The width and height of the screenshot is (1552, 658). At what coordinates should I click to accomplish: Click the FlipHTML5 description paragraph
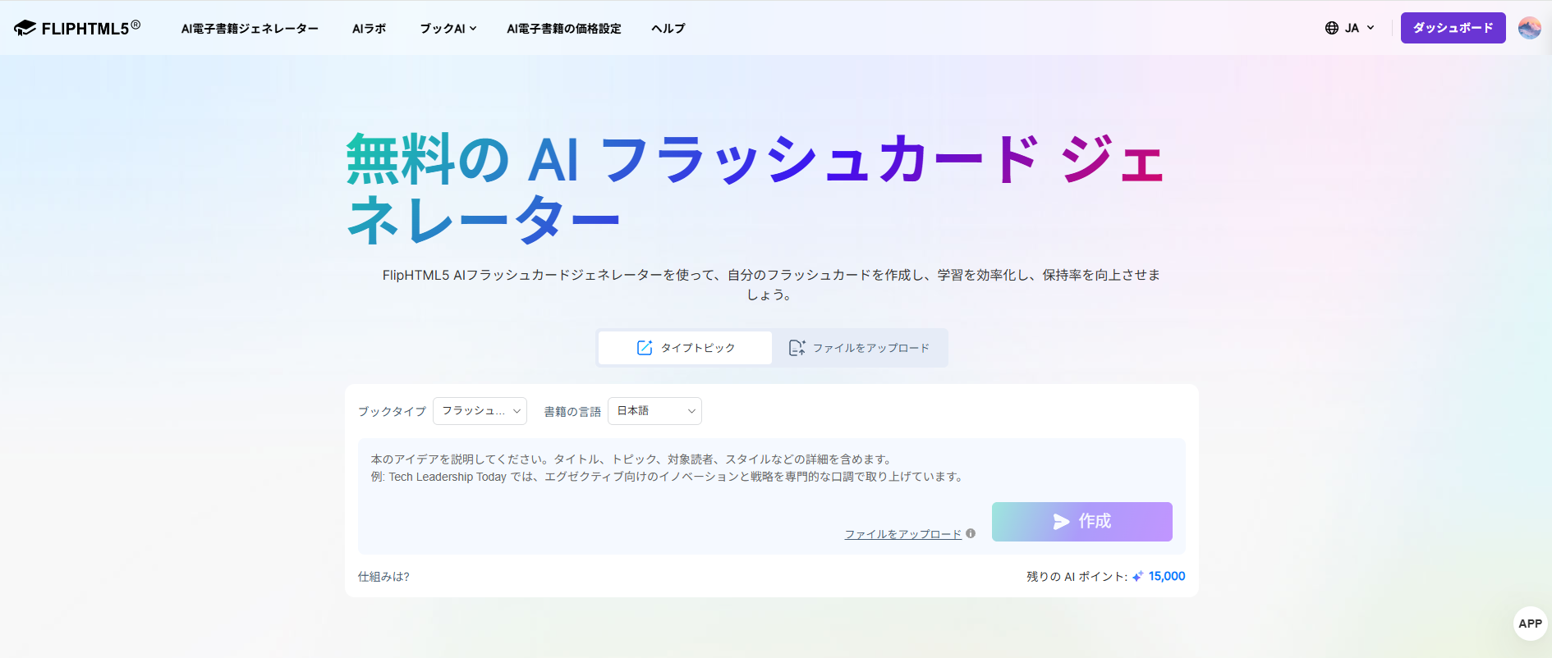point(771,285)
